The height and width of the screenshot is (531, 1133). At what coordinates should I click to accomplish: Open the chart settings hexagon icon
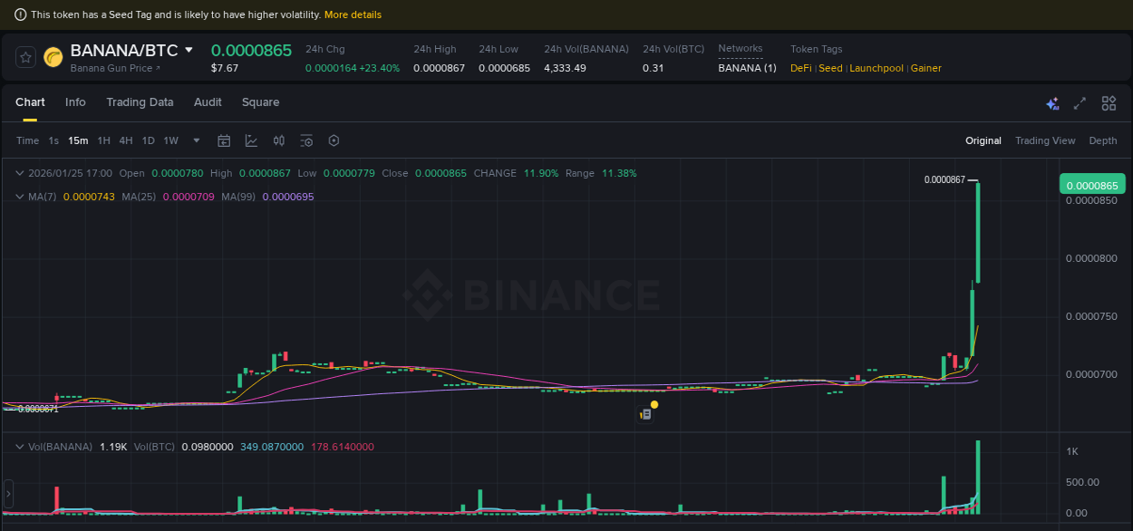pyautogui.click(x=334, y=140)
